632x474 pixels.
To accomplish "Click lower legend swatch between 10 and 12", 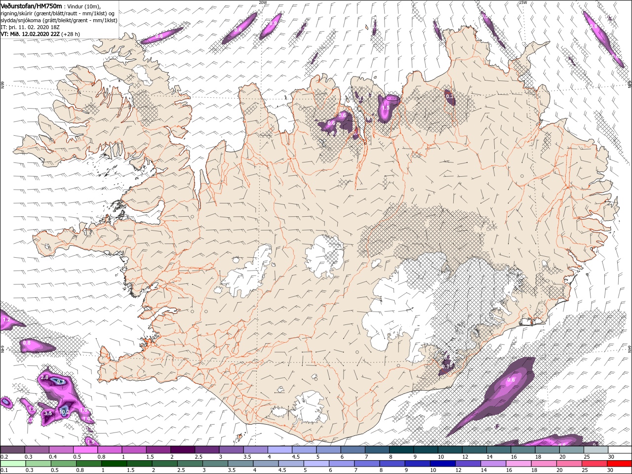I will (442, 464).
